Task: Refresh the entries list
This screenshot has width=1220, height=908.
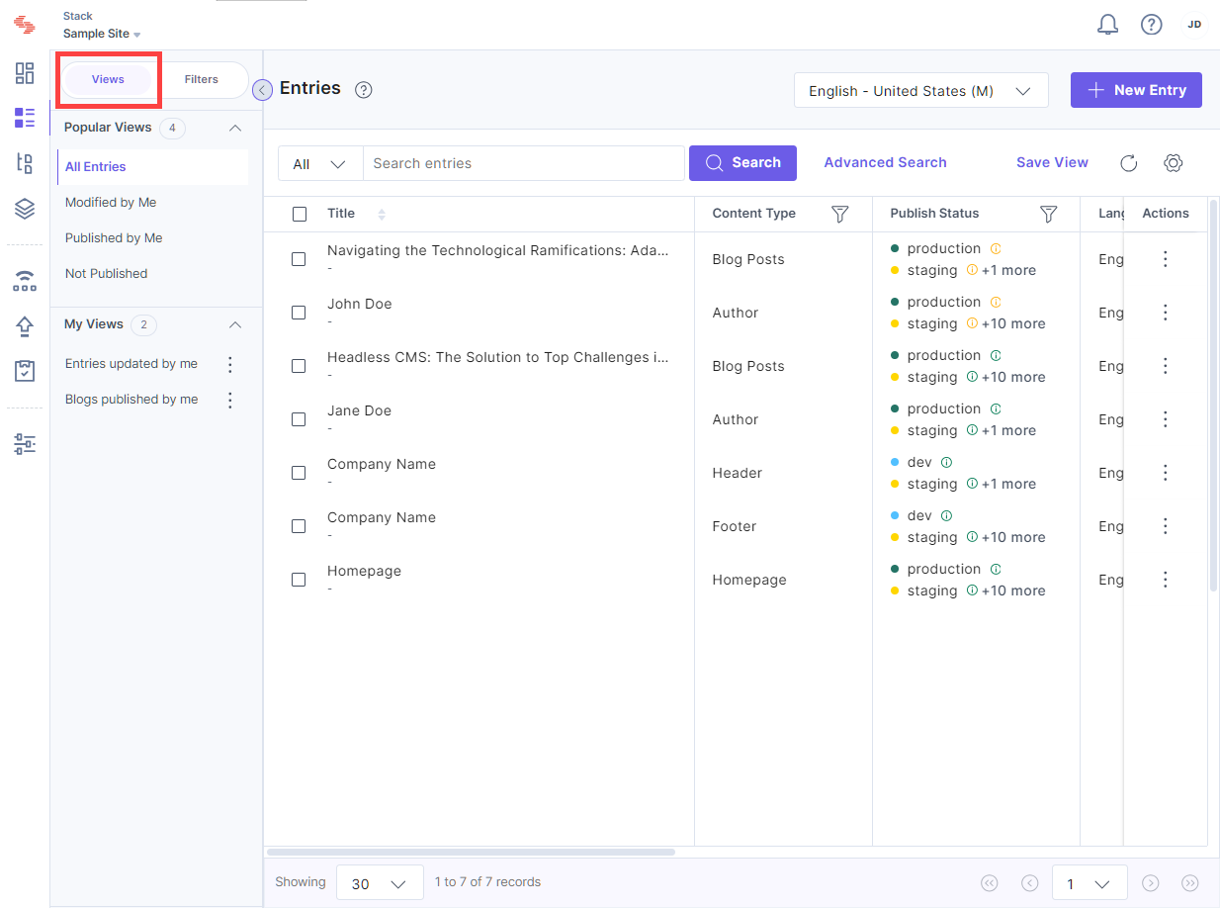Action: pos(1128,163)
